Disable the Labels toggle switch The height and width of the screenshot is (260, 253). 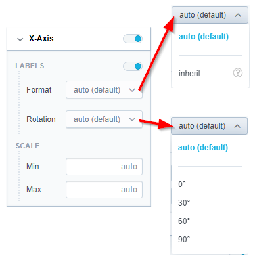(133, 66)
